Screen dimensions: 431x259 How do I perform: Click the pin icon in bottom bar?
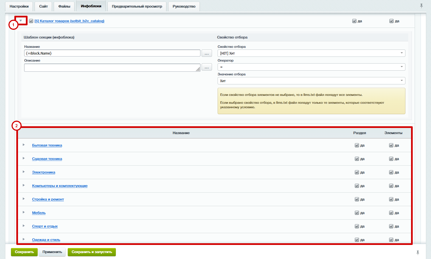[418, 253]
